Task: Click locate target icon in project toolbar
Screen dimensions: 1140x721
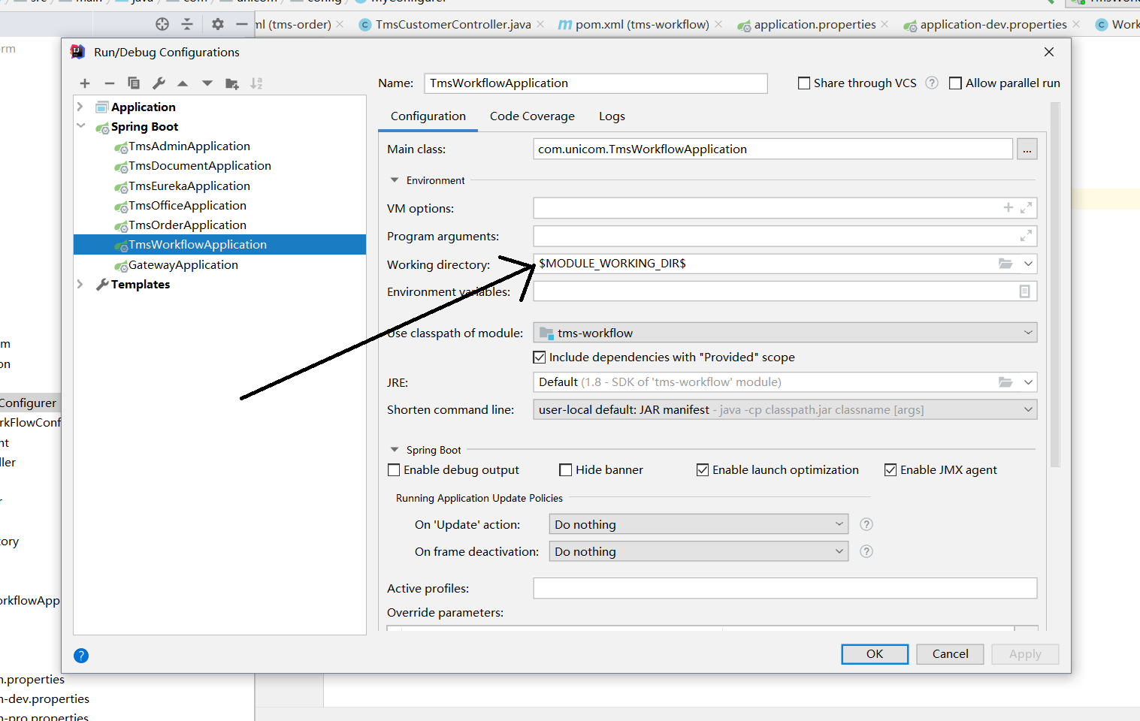Action: click(162, 24)
